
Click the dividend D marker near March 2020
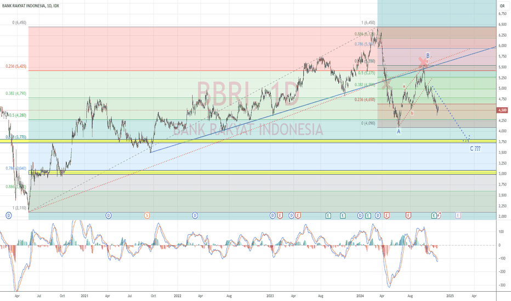pos(9,216)
